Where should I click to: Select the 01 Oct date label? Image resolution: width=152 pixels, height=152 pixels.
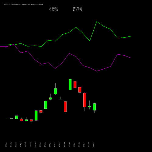pos(55,145)
